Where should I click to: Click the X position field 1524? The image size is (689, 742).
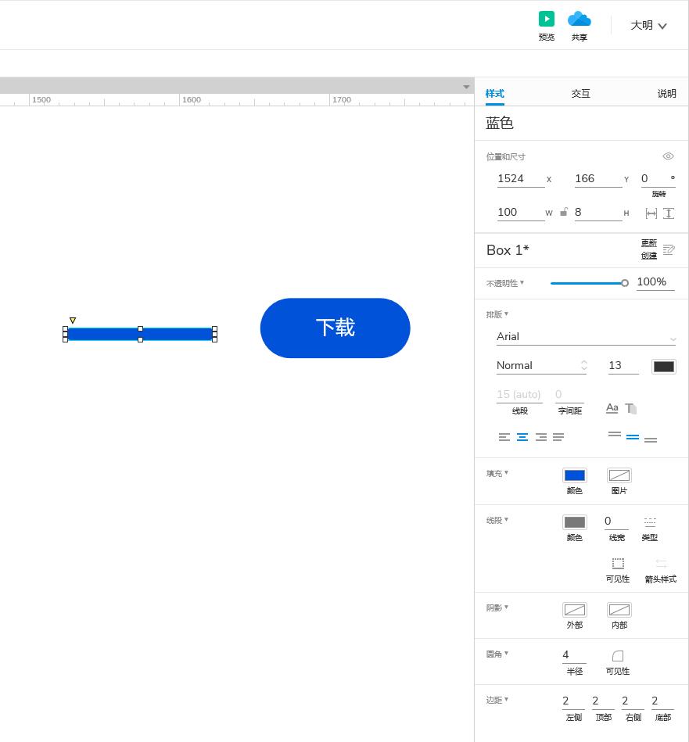[521, 179]
